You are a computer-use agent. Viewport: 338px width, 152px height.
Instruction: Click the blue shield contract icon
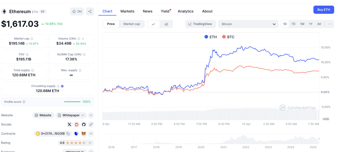pos(76,134)
